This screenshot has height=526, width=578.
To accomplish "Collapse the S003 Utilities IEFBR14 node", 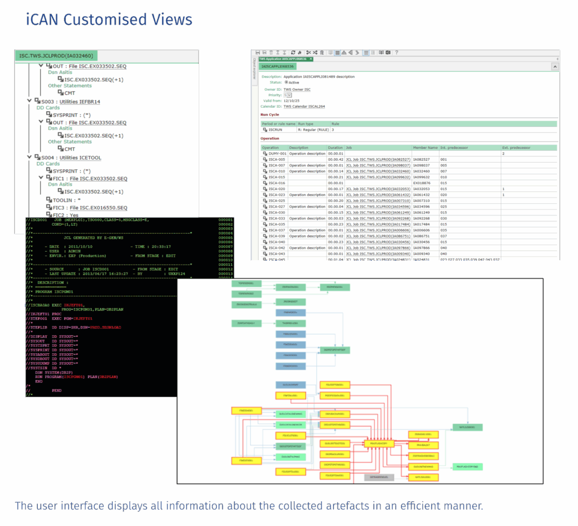I will [29, 102].
